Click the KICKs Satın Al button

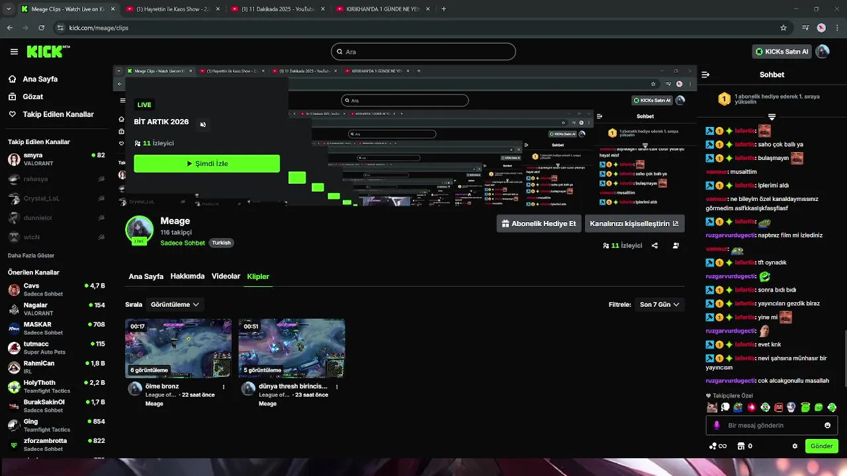point(781,52)
